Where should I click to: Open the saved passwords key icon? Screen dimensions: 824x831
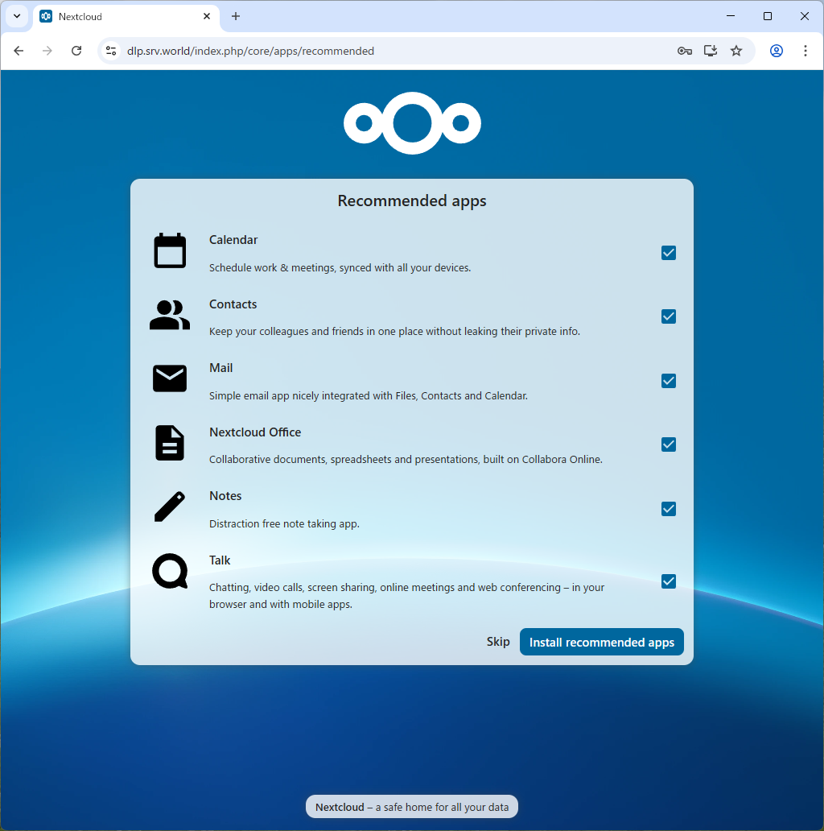click(684, 50)
